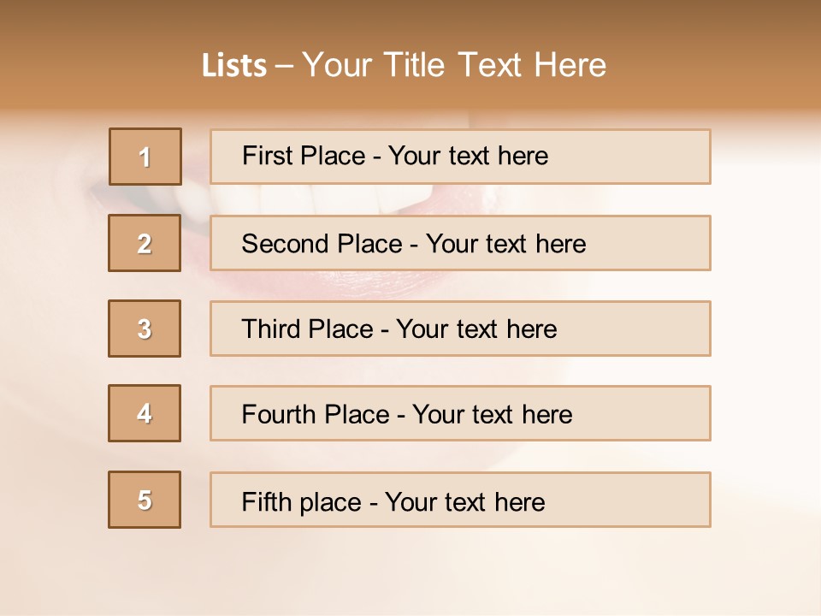Select the number 1 box
Screen dimensions: 821x616
coord(145,157)
